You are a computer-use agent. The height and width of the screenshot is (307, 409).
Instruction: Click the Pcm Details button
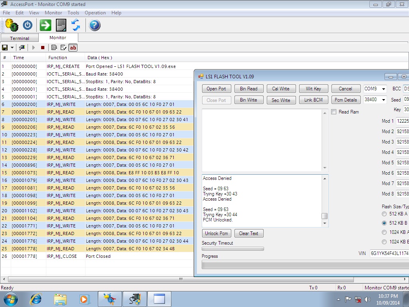[x=345, y=100]
